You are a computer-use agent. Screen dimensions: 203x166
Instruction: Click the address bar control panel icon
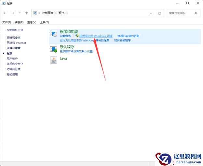pyautogui.click(x=35, y=13)
